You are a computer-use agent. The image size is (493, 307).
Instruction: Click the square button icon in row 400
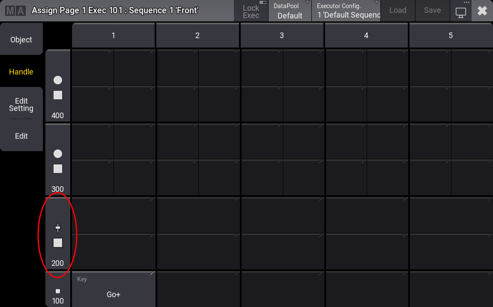pyautogui.click(x=58, y=95)
